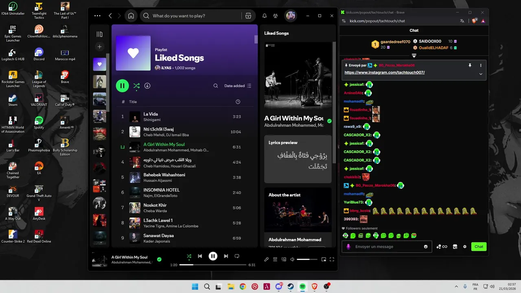Open the Spotify miniplayer
The height and width of the screenshot is (293, 521).
(324, 259)
